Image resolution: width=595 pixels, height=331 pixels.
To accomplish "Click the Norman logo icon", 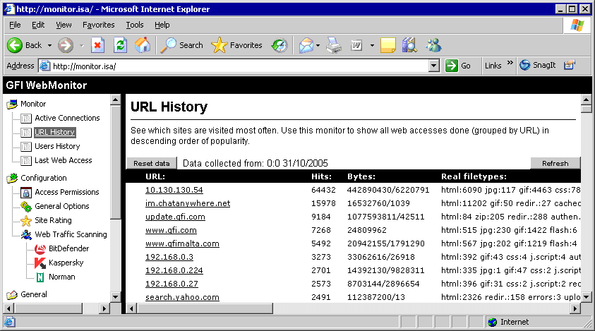I will point(40,277).
